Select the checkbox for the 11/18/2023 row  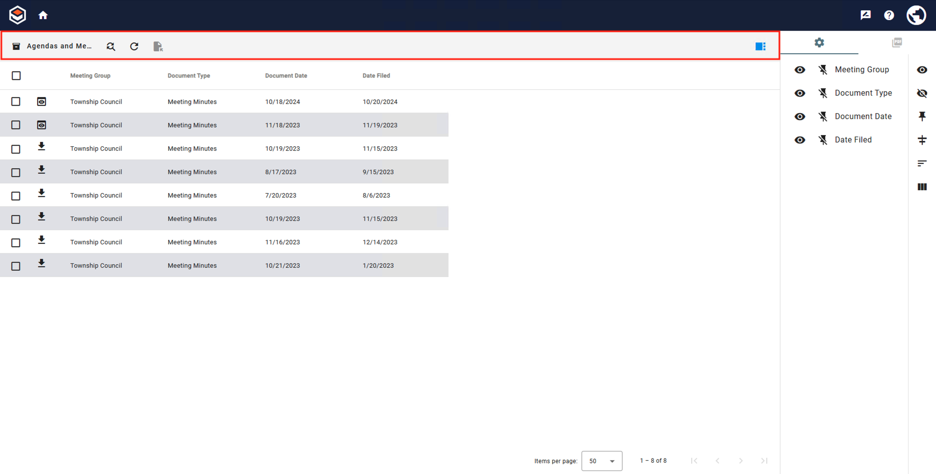(x=16, y=125)
